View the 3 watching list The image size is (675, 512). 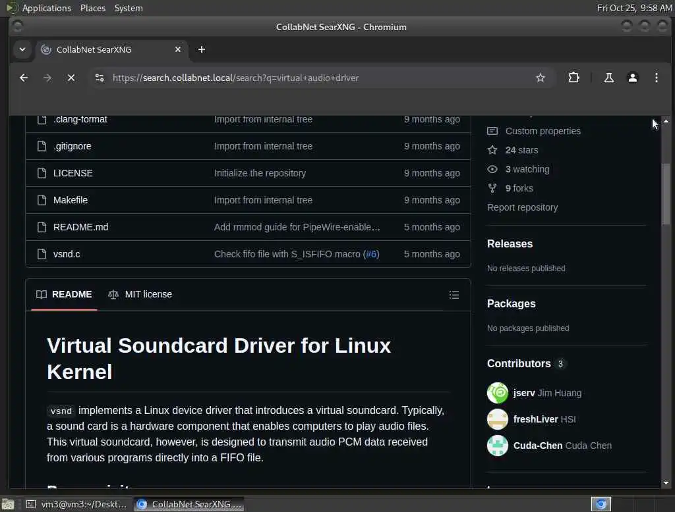point(527,169)
